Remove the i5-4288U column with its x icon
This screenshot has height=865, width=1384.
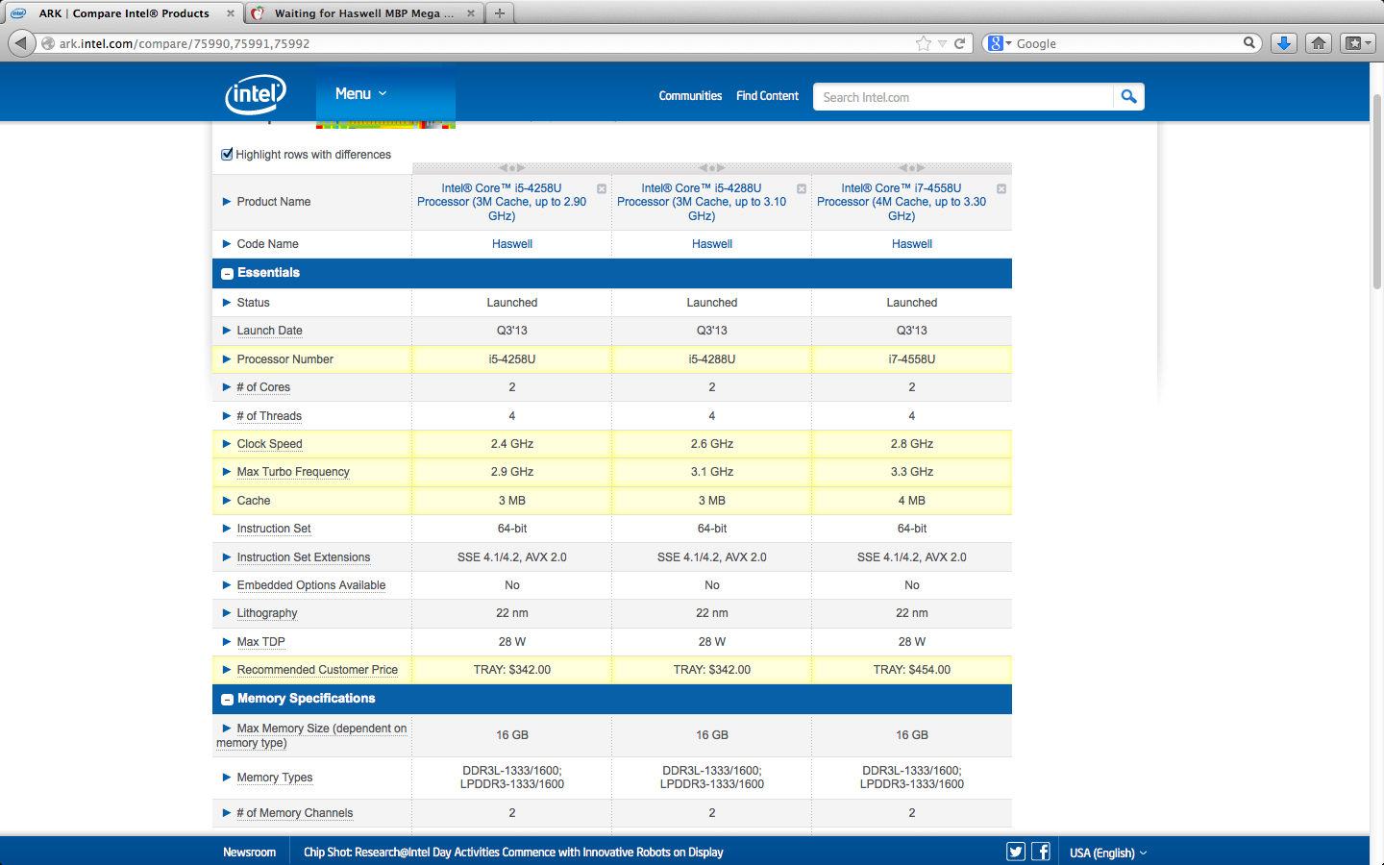click(x=802, y=188)
